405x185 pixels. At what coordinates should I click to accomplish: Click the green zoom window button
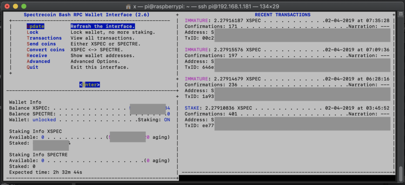click(x=24, y=6)
